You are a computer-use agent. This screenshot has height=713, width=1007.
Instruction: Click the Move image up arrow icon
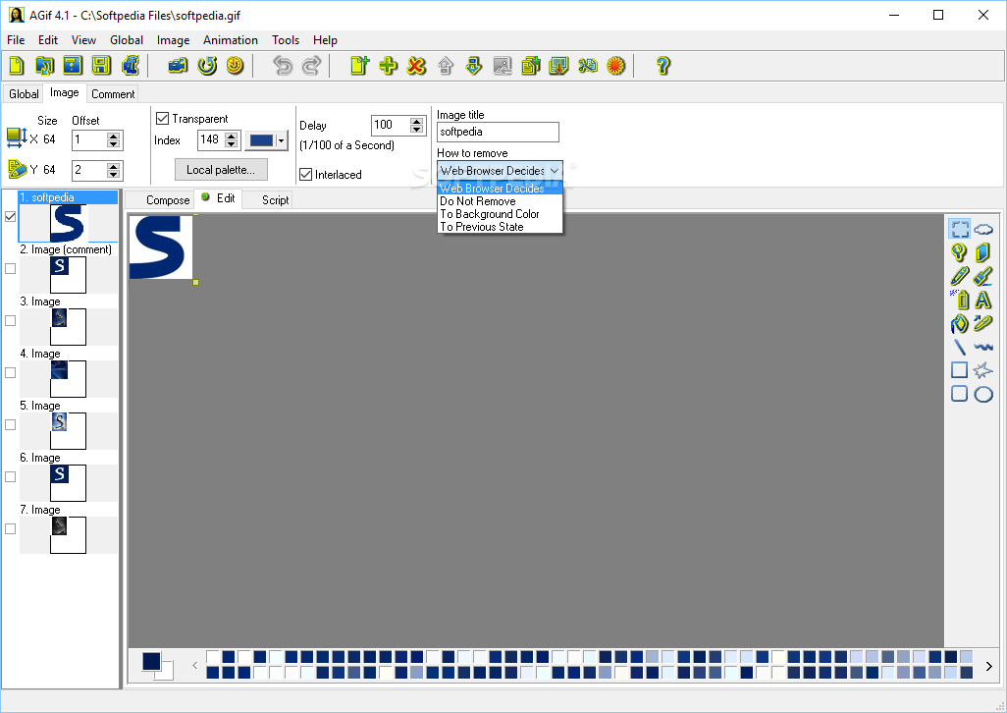tap(445, 66)
